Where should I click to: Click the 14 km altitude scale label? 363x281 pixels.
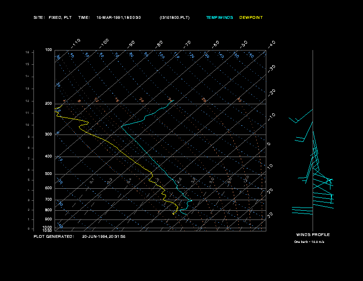point(27,76)
